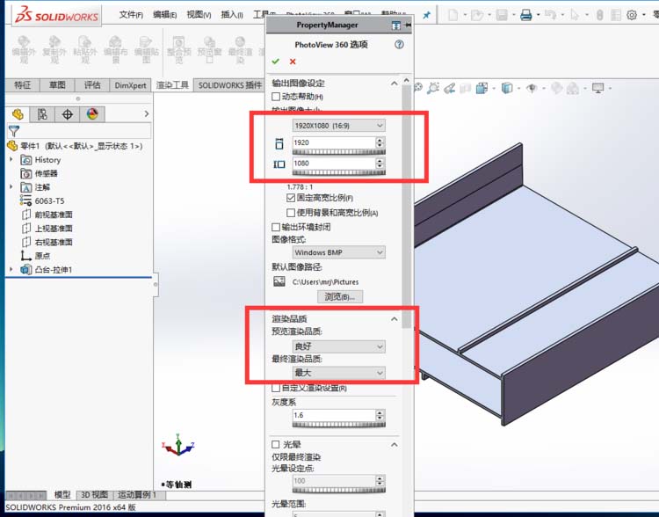Open the 插入(I) menu
This screenshot has width=659, height=517.
click(232, 15)
